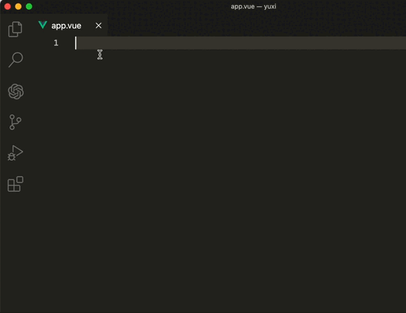The image size is (406, 313).
Task: Place cursor in editor line 1
Action: coord(240,43)
